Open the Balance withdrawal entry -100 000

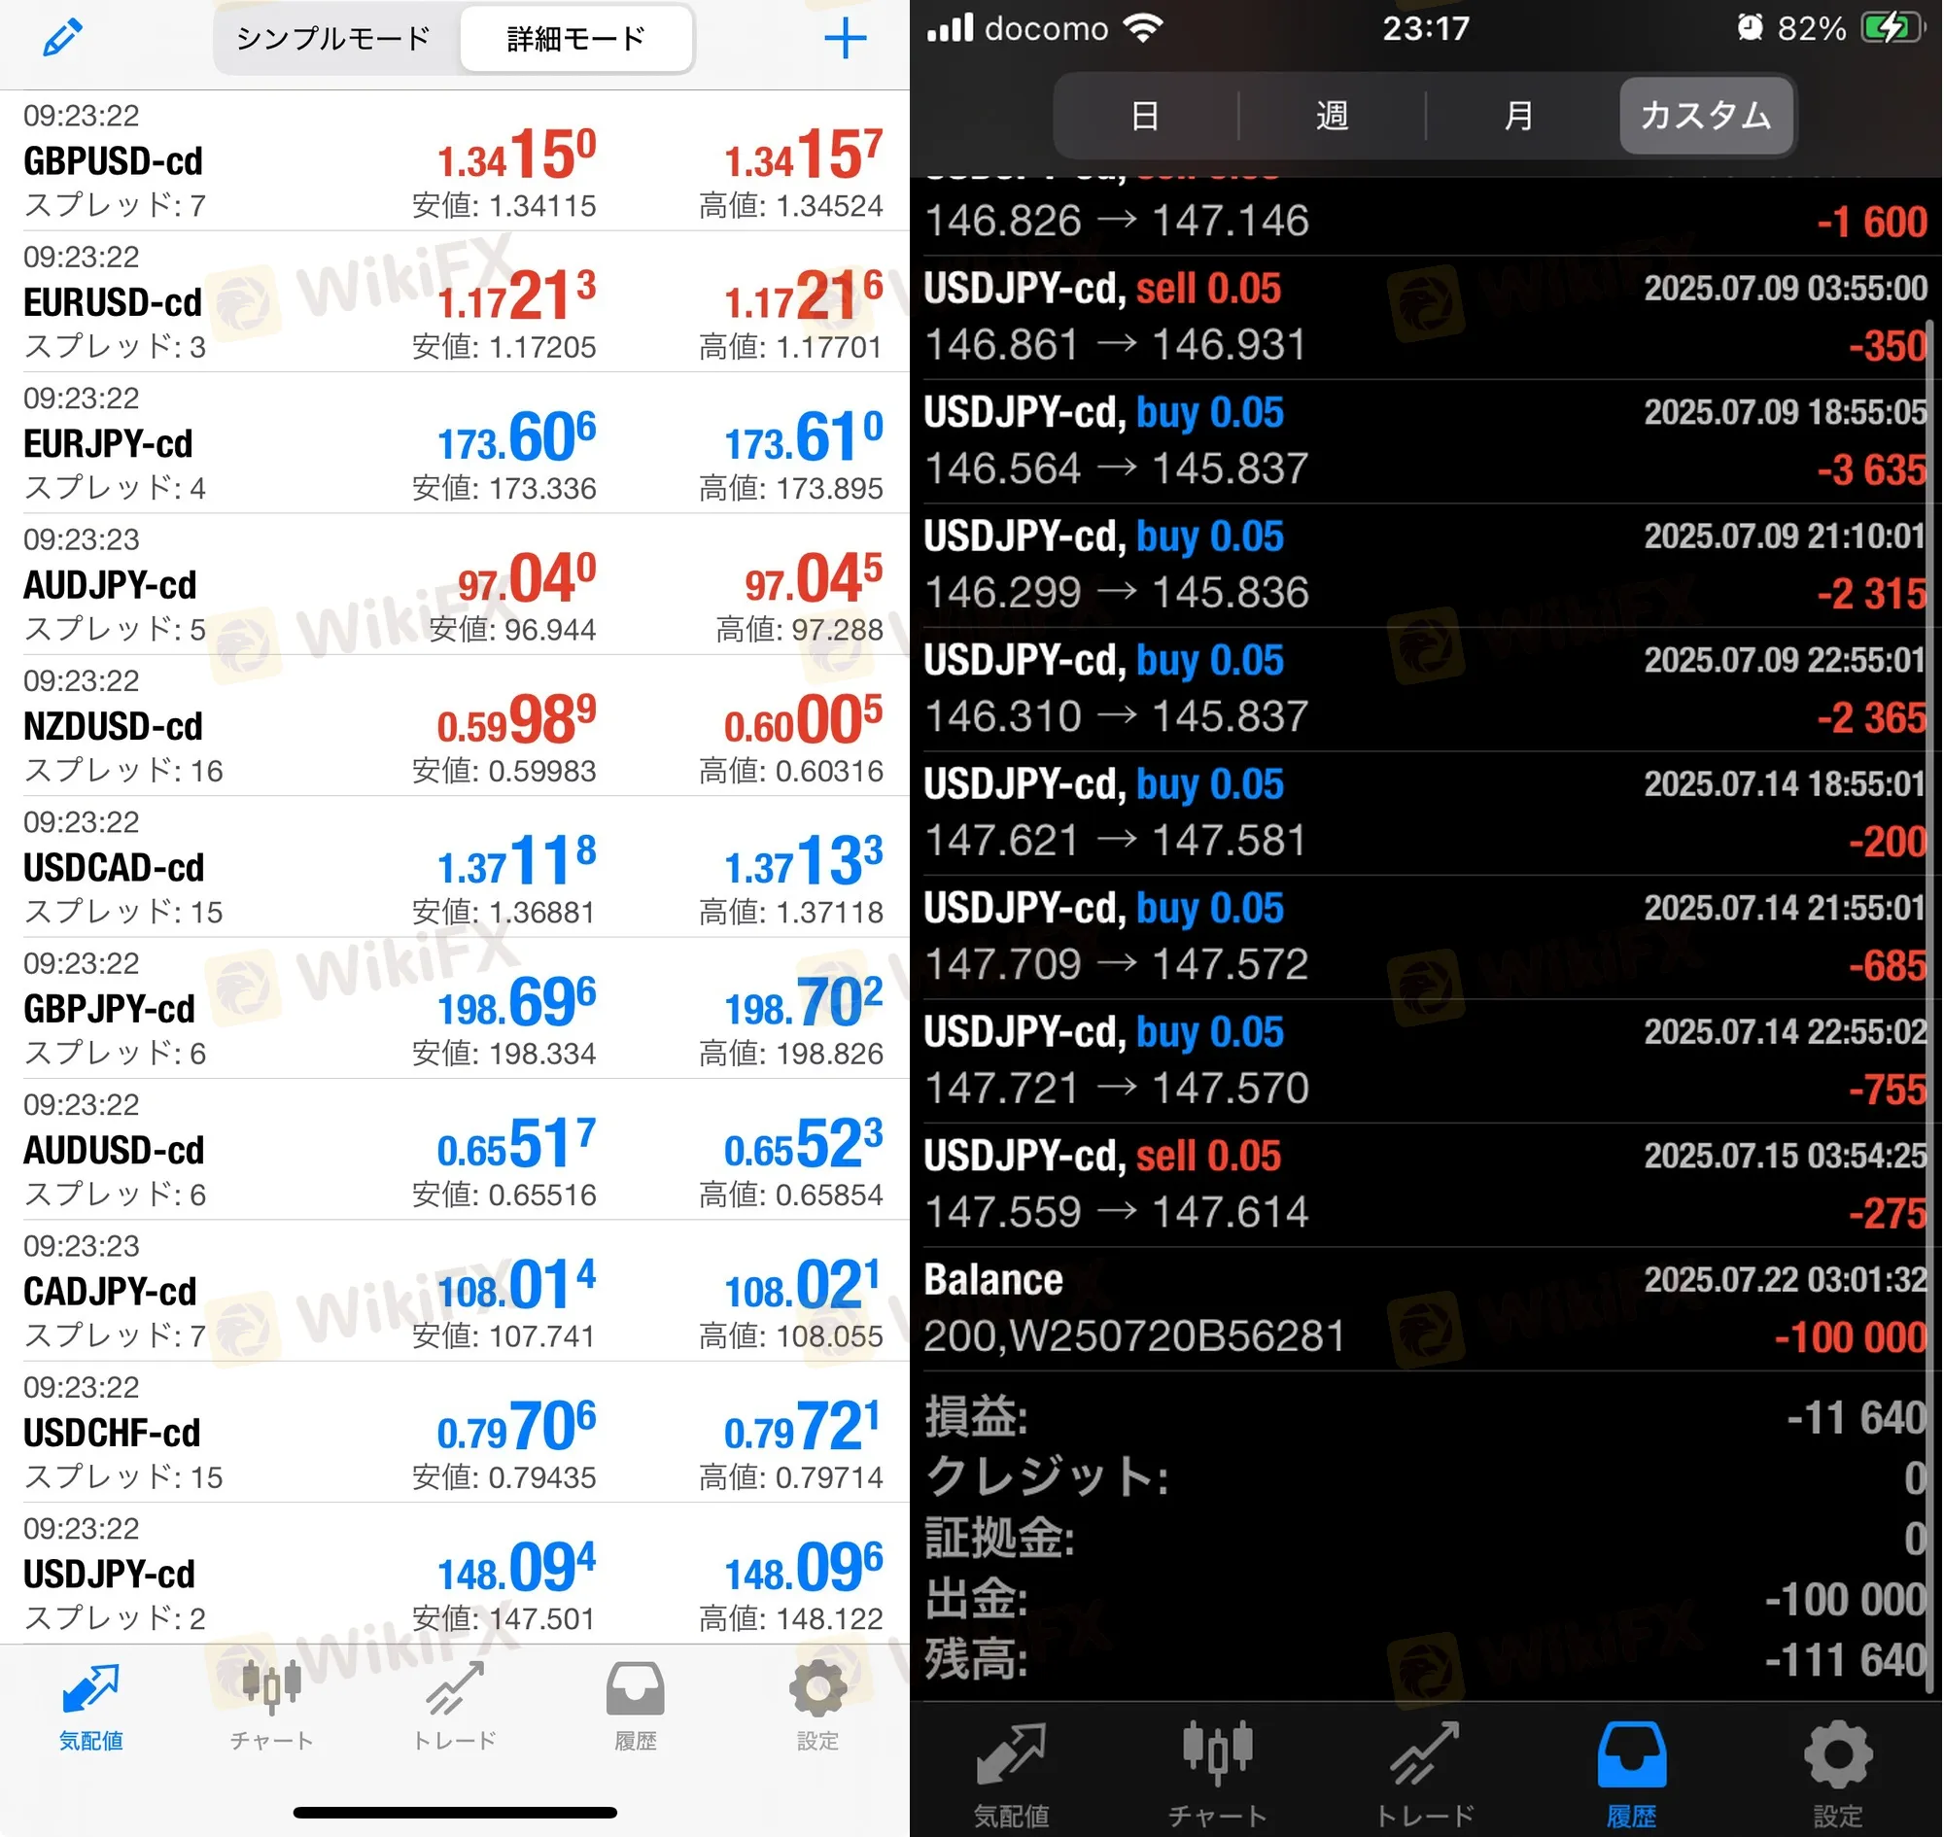point(1425,1308)
